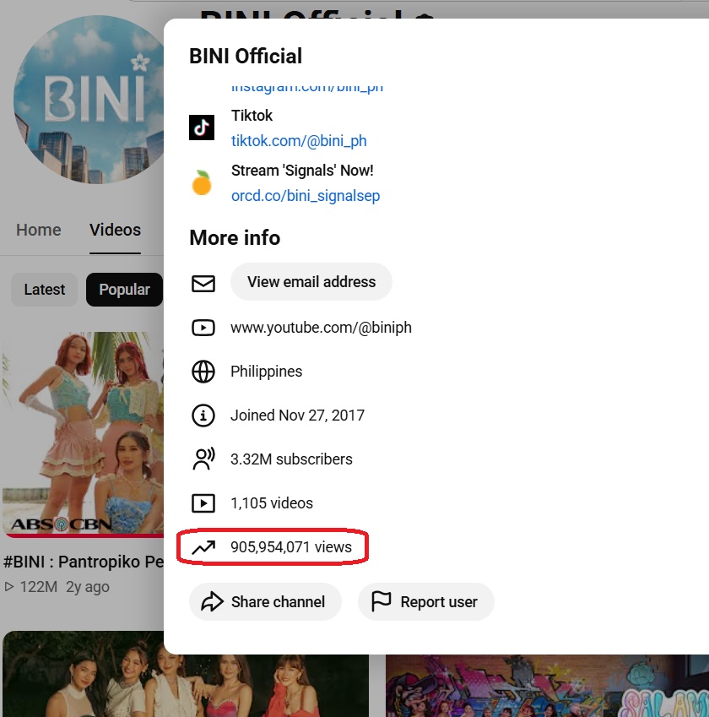Viewport: 709px width, 717px height.
Task: Click View email address button
Action: [x=311, y=282]
